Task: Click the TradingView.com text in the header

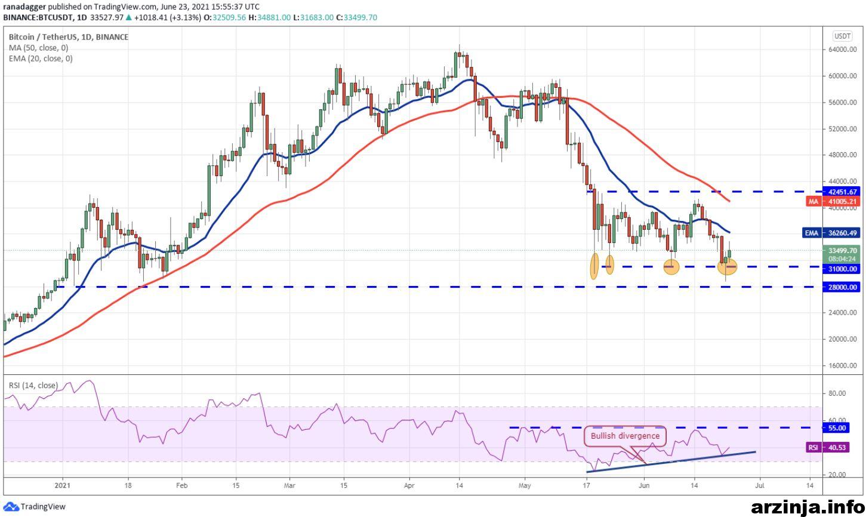Action: point(126,7)
